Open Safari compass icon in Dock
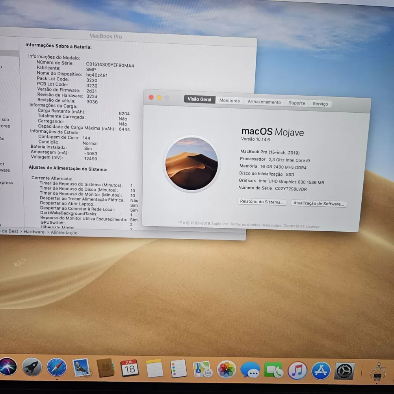Screen dimensions: 394x394 coord(56,367)
